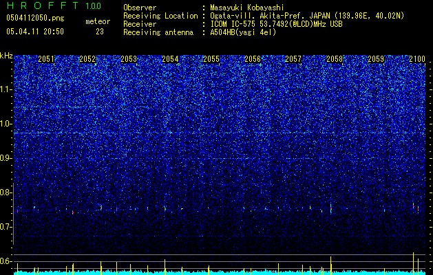Select the A504HB(yagi 4el) antenna text
This screenshot has width=433, height=275.
[243, 32]
